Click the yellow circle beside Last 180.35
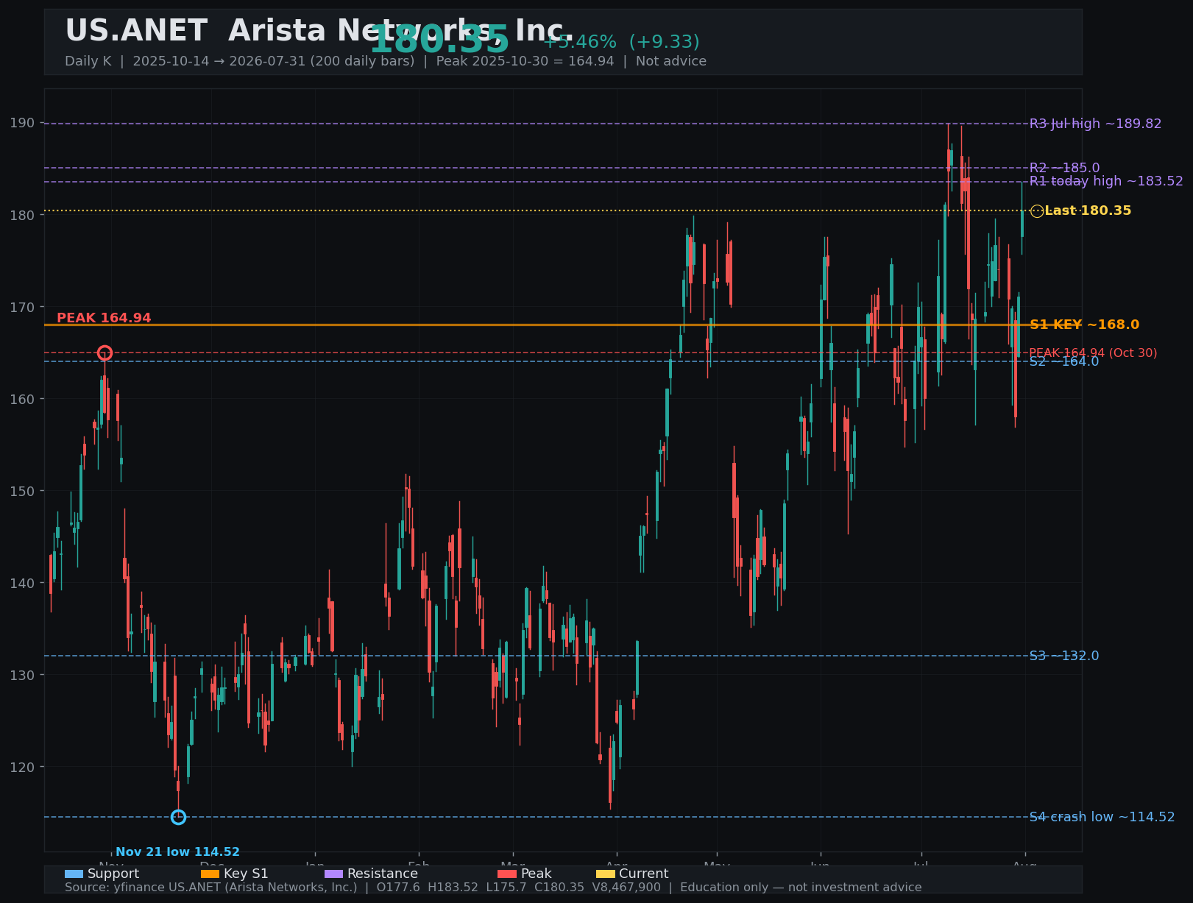 click(x=1037, y=211)
